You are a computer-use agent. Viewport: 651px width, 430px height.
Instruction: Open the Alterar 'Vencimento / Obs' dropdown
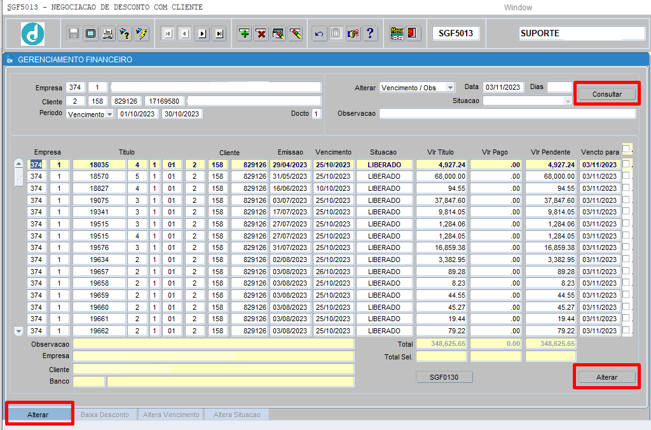point(450,88)
